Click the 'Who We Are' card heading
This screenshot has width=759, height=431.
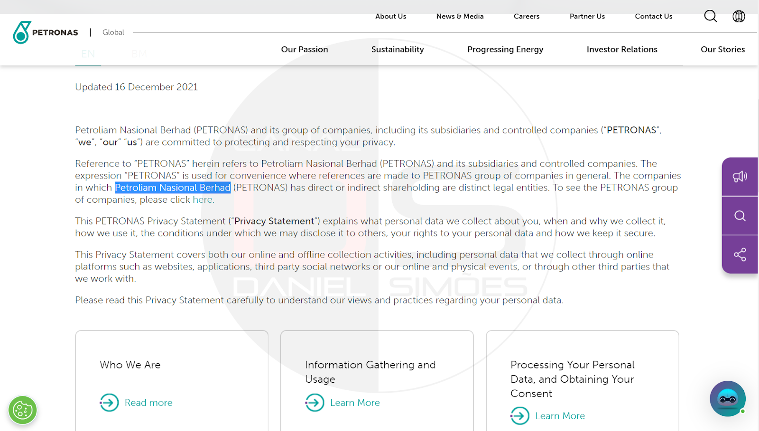coord(130,365)
